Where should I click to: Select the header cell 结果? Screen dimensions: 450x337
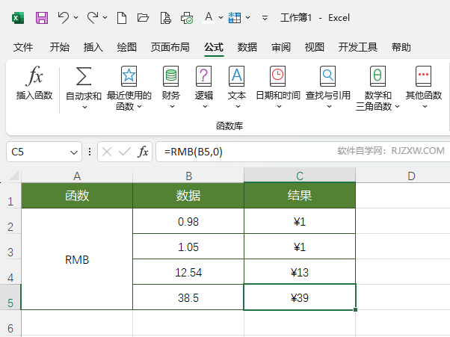tap(300, 196)
